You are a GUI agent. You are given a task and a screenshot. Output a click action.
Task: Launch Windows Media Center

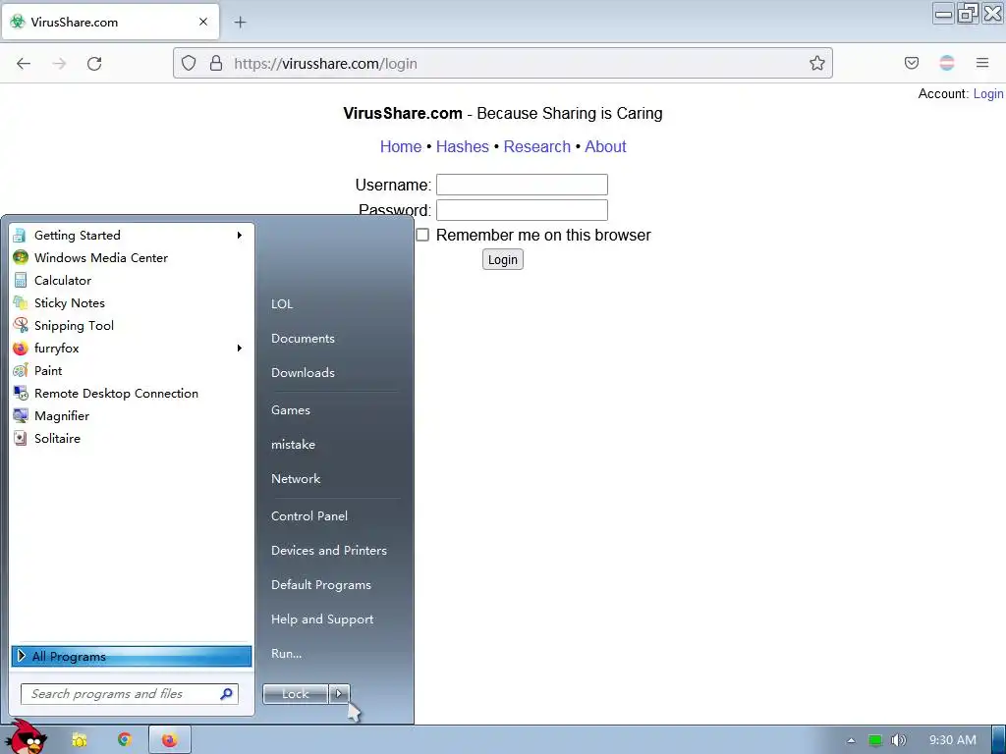click(x=131, y=258)
